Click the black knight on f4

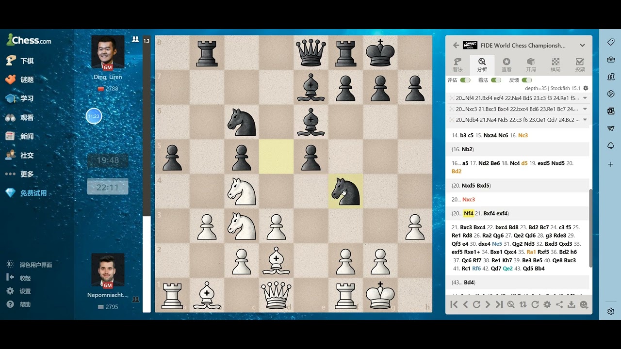pos(345,191)
